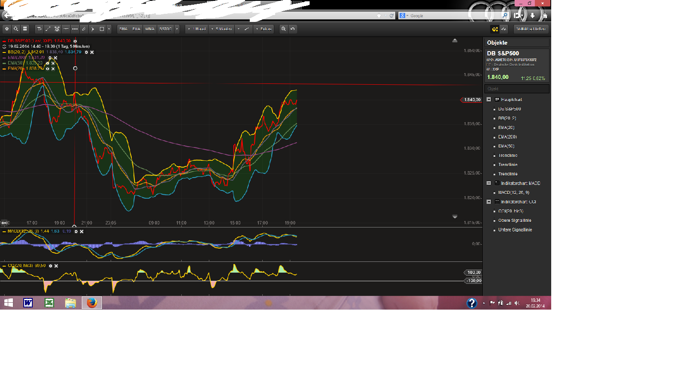The height and width of the screenshot is (387, 689).
Task: Add WMA indicator to the chart
Action: tap(150, 29)
